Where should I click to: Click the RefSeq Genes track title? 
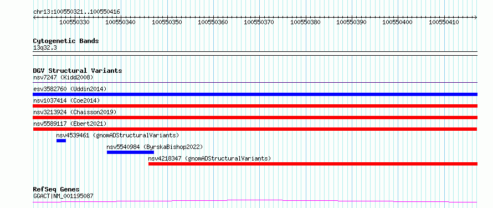[57, 190]
